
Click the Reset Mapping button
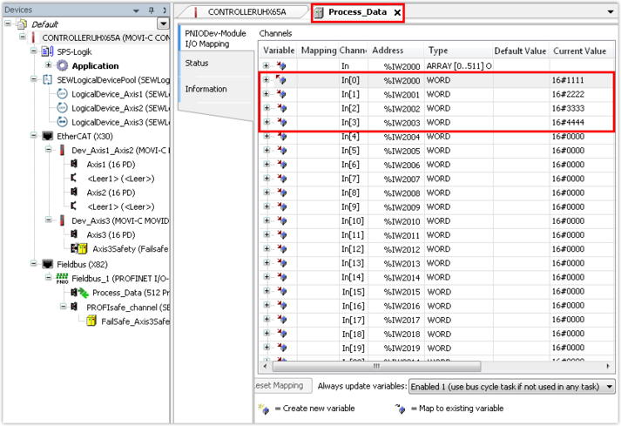point(280,386)
